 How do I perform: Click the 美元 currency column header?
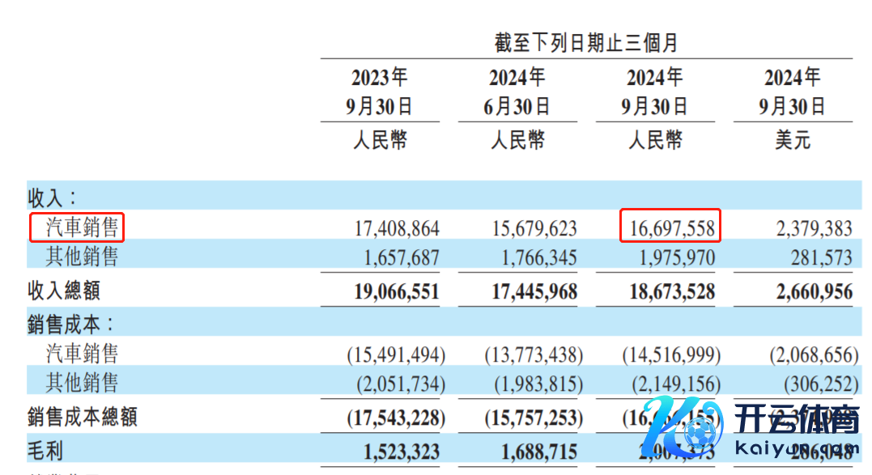pos(793,141)
